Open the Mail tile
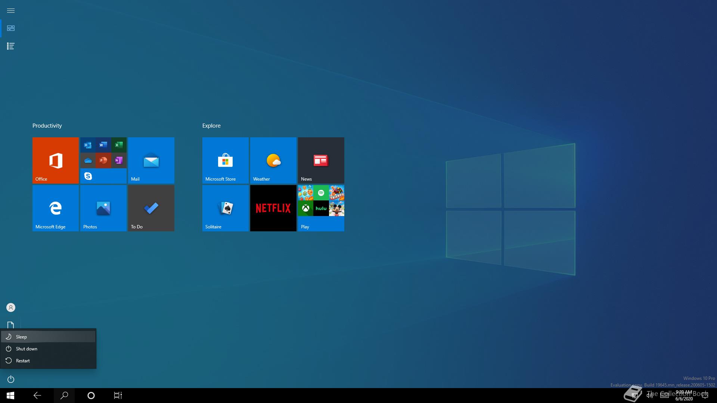Image resolution: width=717 pixels, height=403 pixels. tap(151, 160)
